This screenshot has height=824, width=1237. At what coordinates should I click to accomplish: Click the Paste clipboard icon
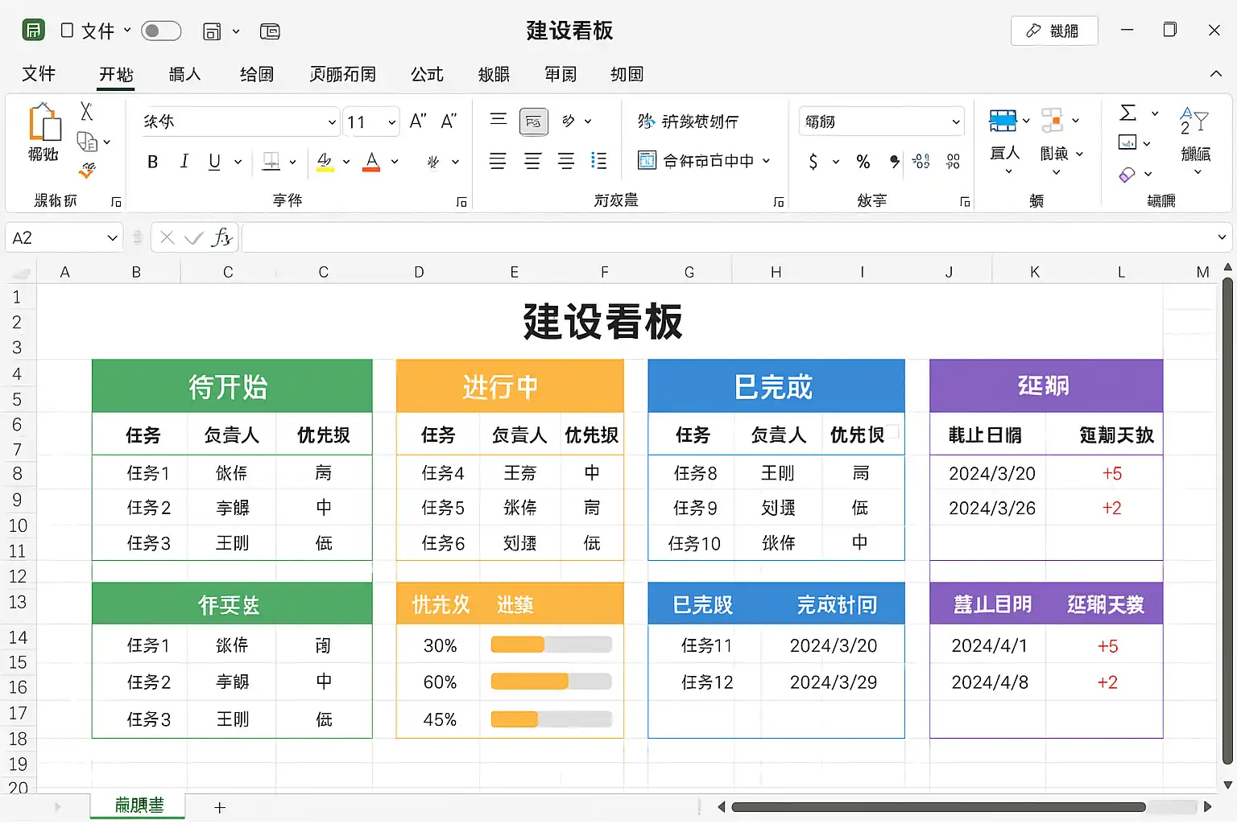pos(44,123)
